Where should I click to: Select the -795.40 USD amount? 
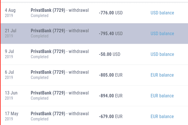tap(111, 33)
